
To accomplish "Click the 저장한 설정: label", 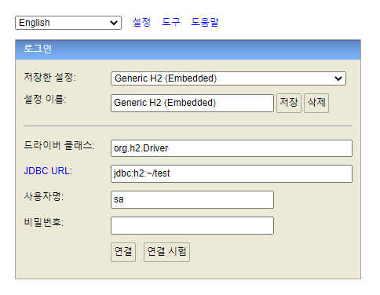I will 49,77.
